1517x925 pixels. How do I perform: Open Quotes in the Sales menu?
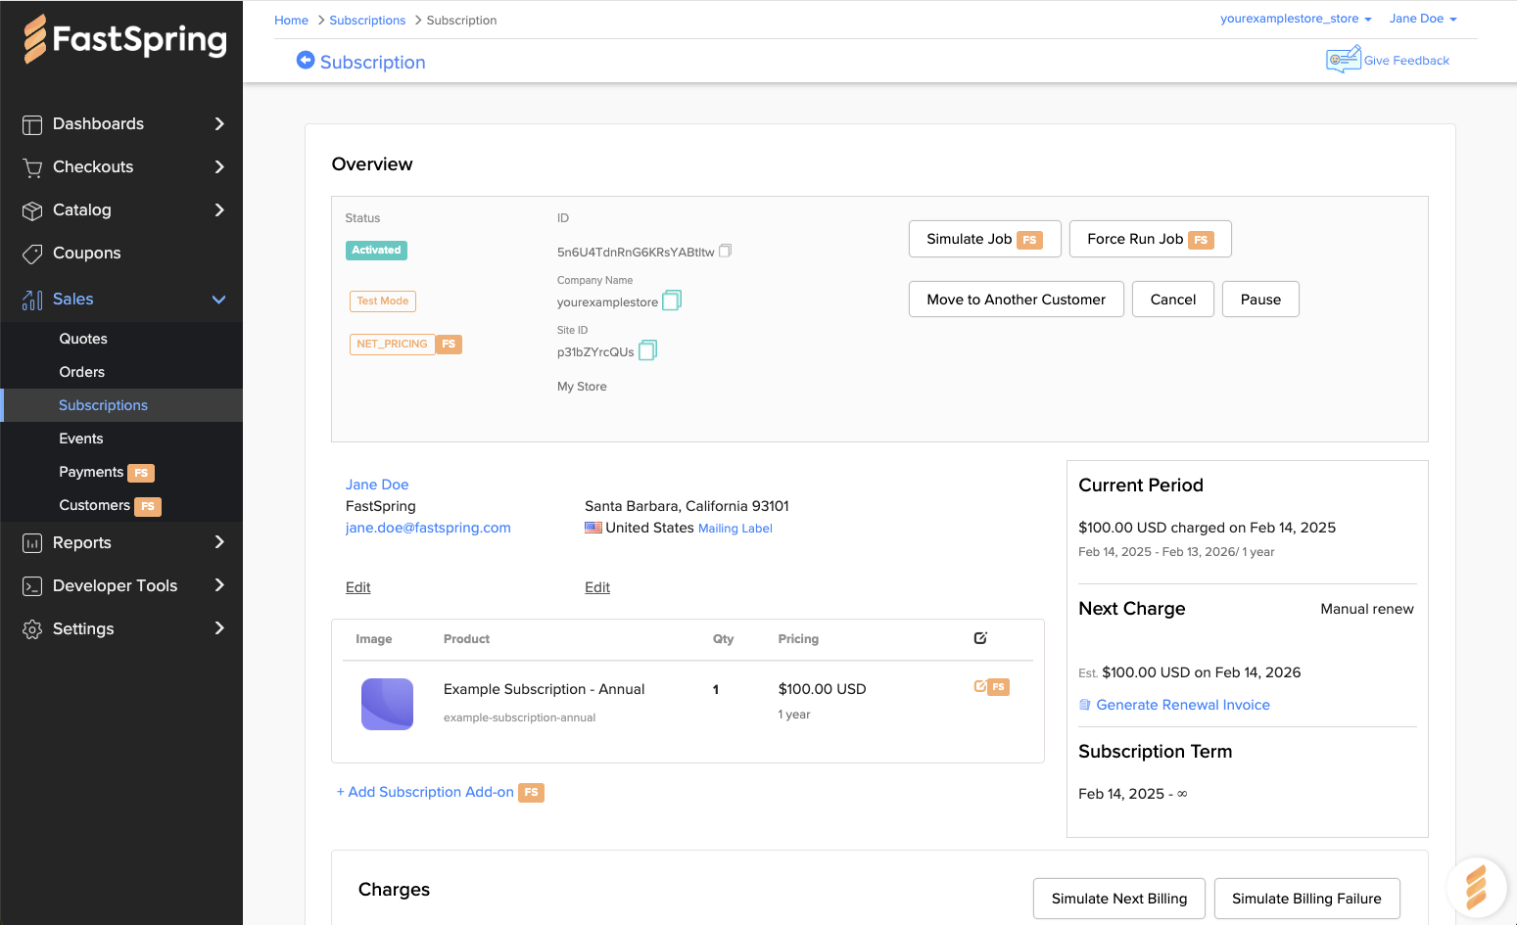click(83, 339)
